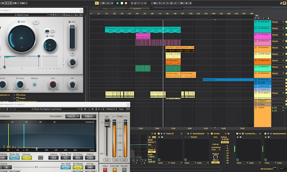Fold the Fresh Air device triangle
Viewport: 287px width, 172px height.
(162, 134)
